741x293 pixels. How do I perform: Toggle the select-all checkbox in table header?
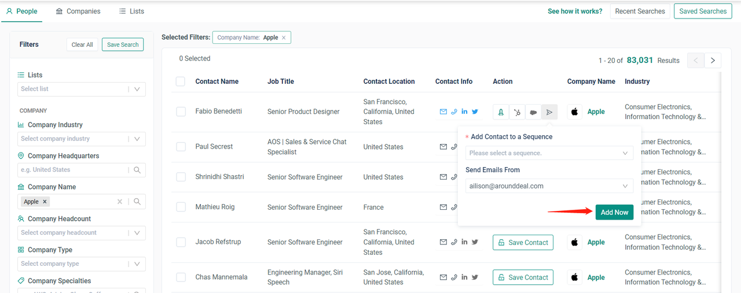coord(181,81)
